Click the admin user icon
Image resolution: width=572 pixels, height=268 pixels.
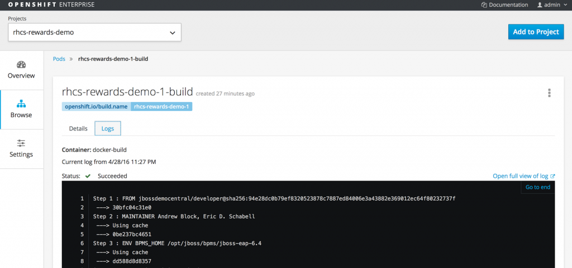pyautogui.click(x=540, y=5)
